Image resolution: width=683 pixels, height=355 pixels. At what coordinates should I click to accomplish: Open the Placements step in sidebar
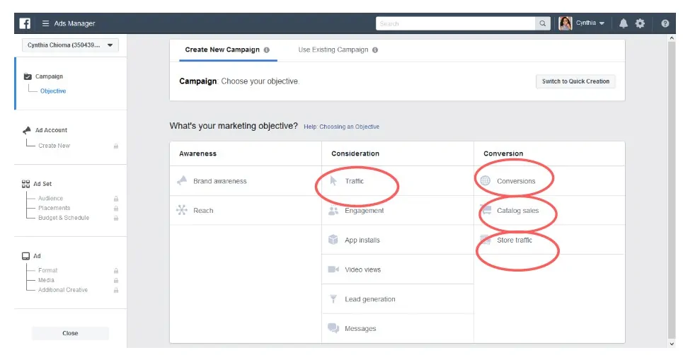pyautogui.click(x=54, y=208)
